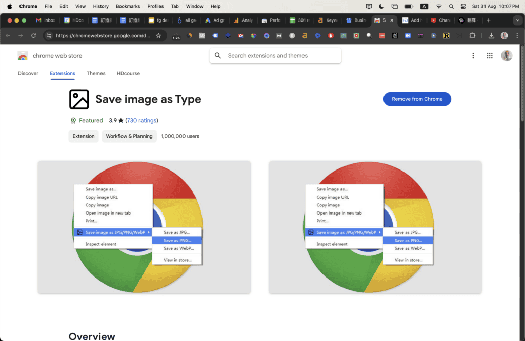Click the red stop-hand blocker extension icon
The height and width of the screenshot is (341, 525).
point(331,36)
